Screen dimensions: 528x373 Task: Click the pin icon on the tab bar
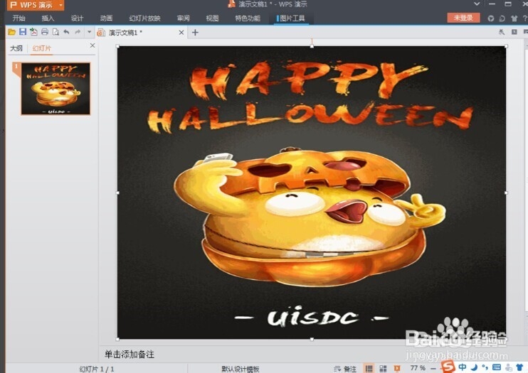(x=502, y=32)
